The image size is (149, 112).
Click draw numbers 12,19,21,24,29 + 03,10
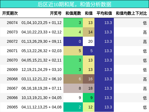coord(42,70)
